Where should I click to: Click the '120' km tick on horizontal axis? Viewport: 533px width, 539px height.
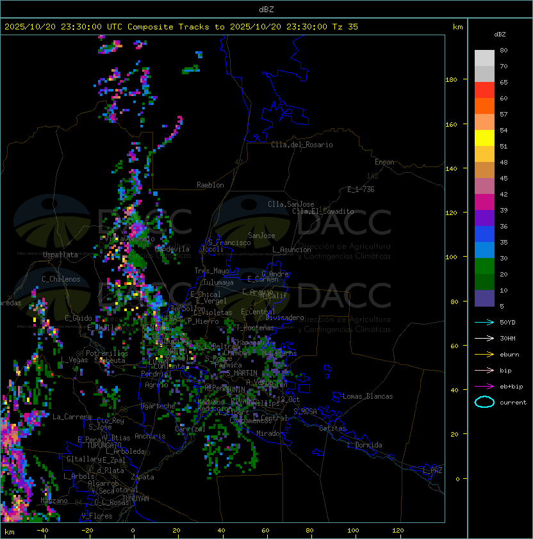[398, 531]
